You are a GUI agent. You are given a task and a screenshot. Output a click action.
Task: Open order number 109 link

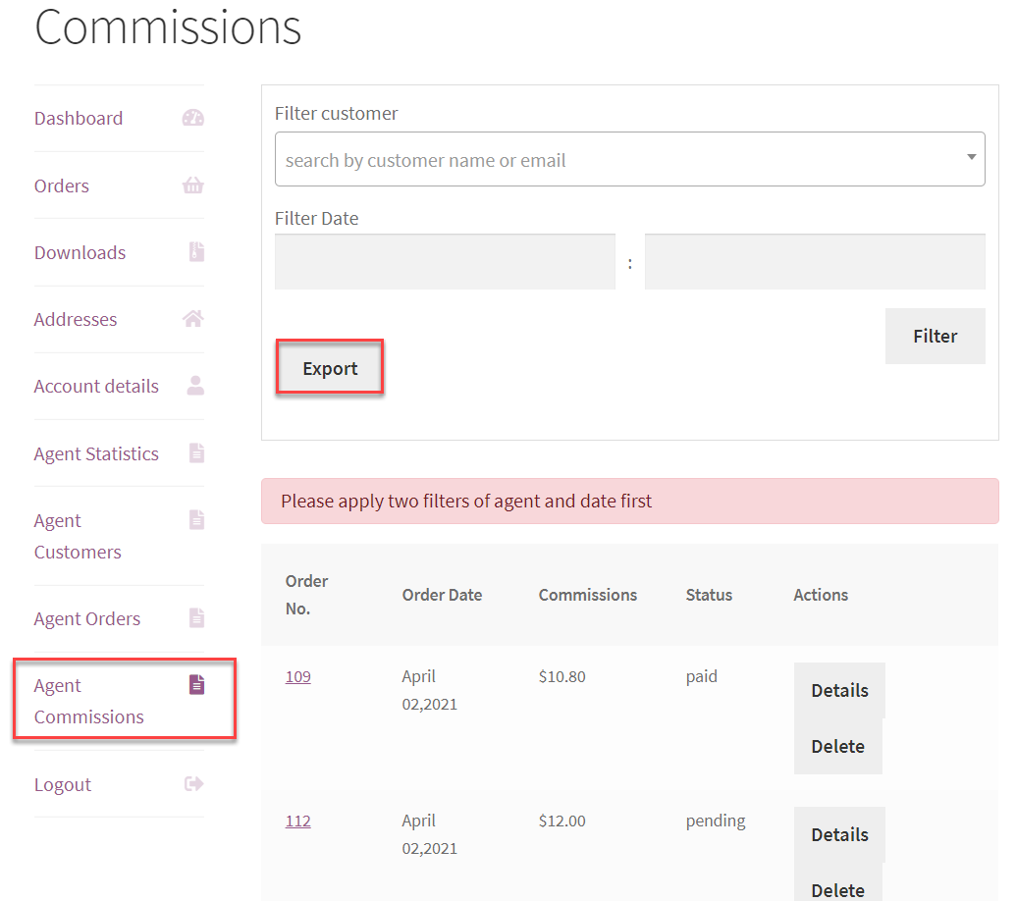click(298, 676)
